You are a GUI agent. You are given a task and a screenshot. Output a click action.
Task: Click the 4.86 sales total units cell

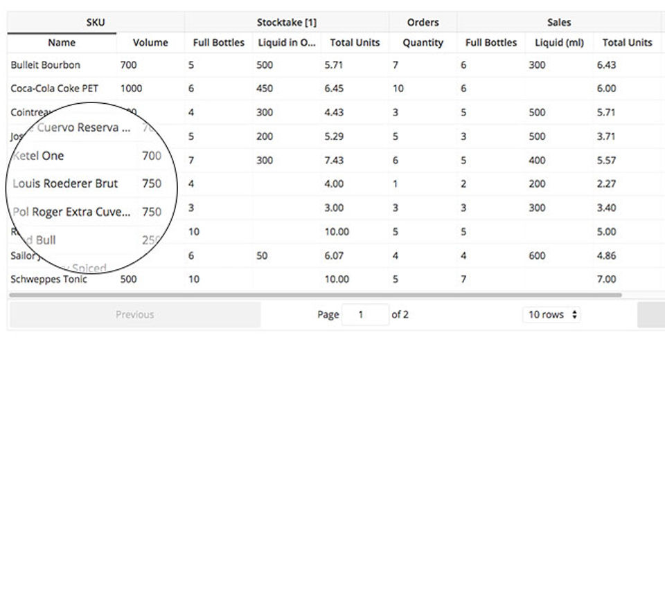(x=606, y=255)
